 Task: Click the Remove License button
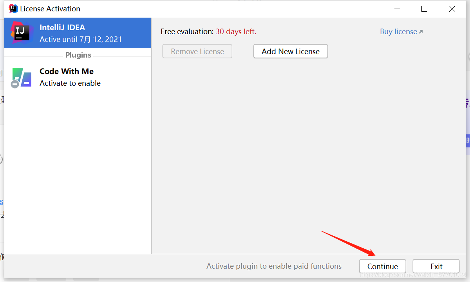197,51
